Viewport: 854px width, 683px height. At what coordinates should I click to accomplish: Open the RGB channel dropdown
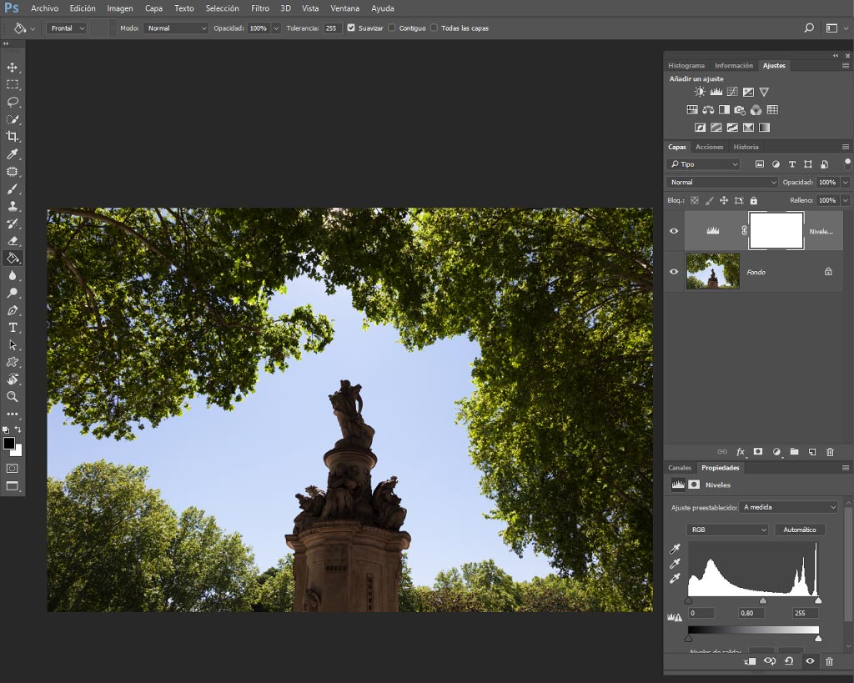727,530
